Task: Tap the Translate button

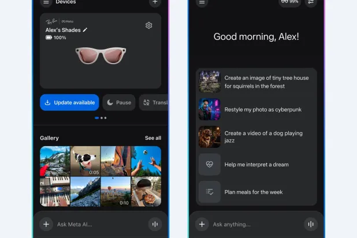Action: 154,102
